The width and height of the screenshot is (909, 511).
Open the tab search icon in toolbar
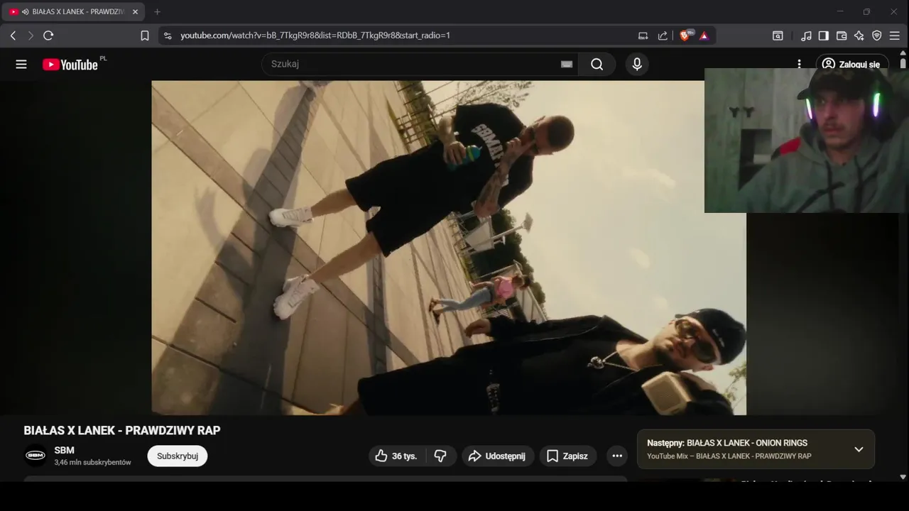[x=778, y=35]
